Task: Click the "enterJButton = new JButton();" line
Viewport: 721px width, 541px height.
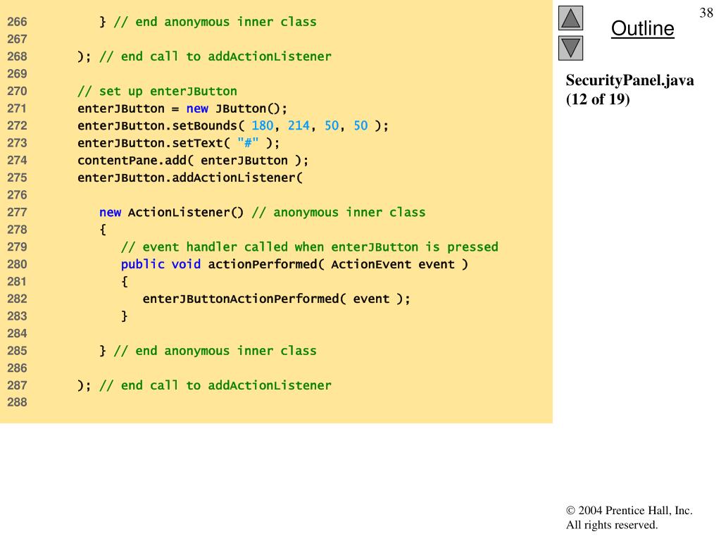Action: pos(182,108)
